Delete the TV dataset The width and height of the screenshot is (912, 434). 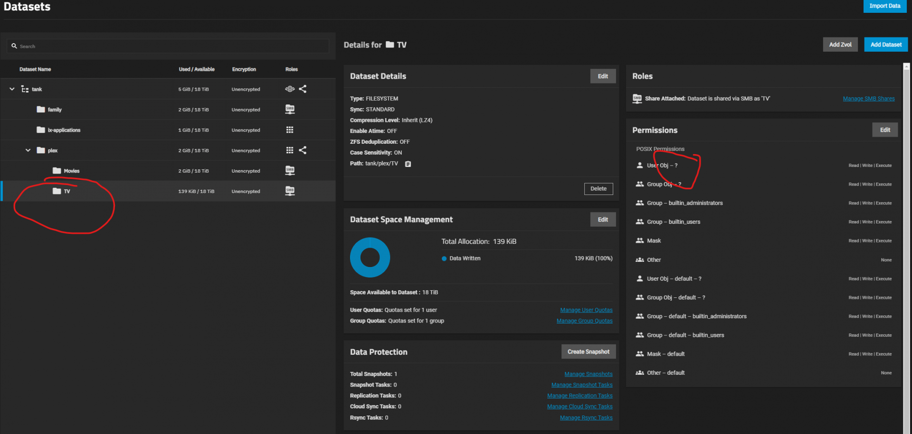(598, 189)
